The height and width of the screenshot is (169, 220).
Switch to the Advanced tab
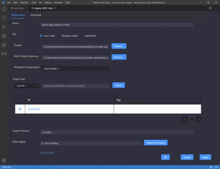click(36, 15)
